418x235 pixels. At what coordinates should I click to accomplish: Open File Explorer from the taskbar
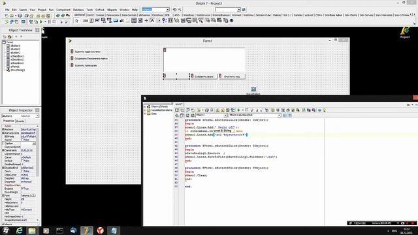pyautogui.click(x=32, y=230)
